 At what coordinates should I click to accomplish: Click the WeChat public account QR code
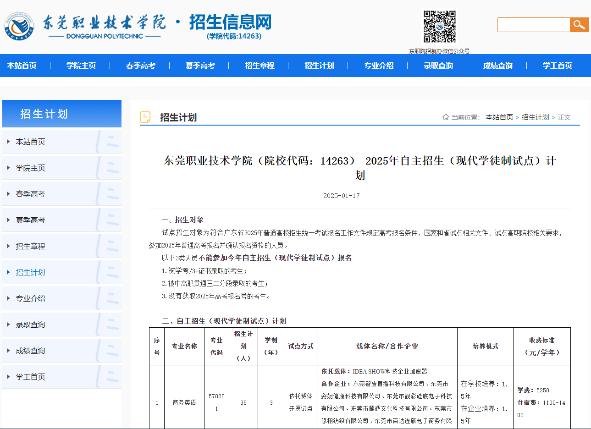[x=439, y=27]
